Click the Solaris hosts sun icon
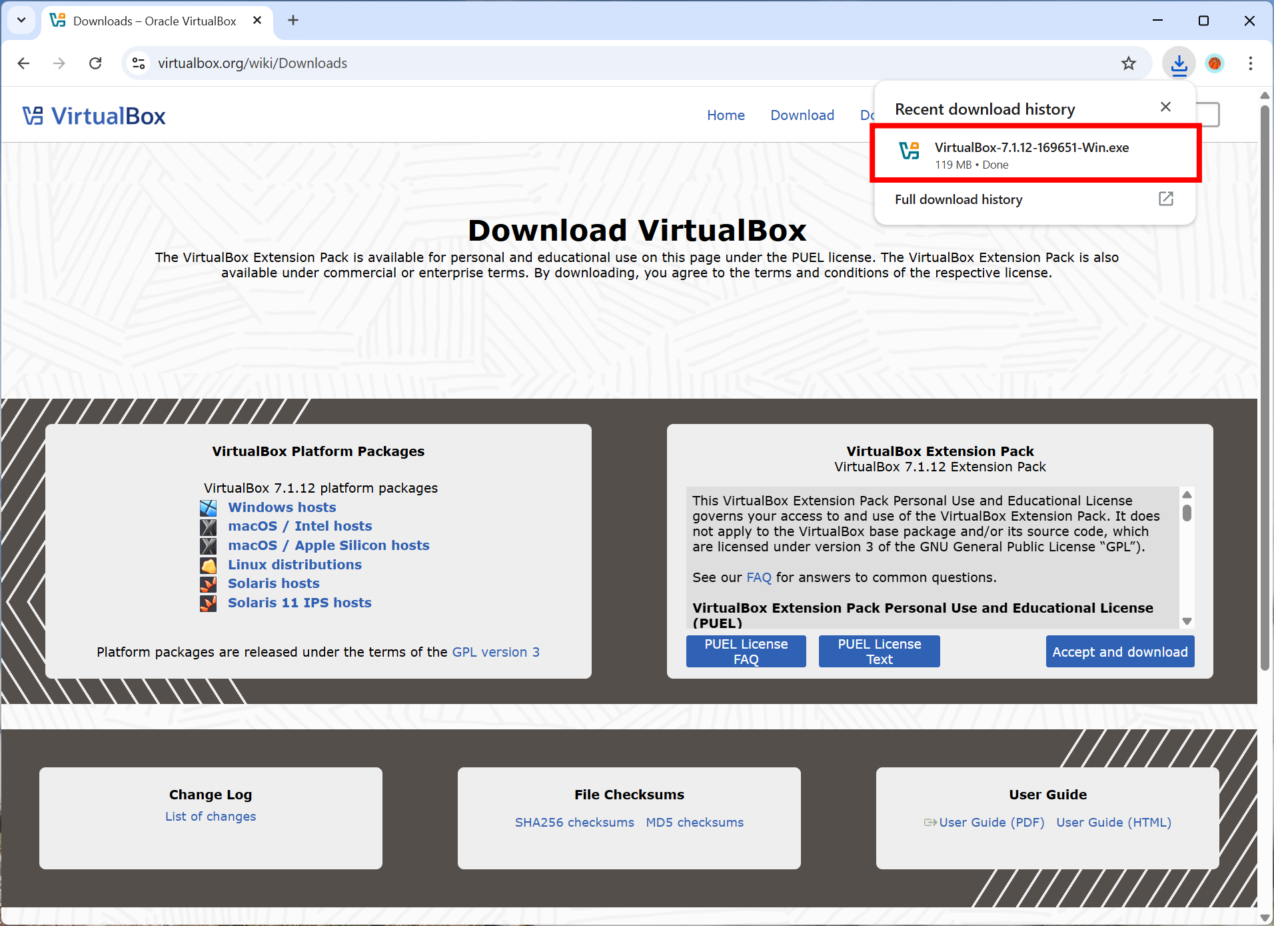The width and height of the screenshot is (1274, 926). coord(208,584)
